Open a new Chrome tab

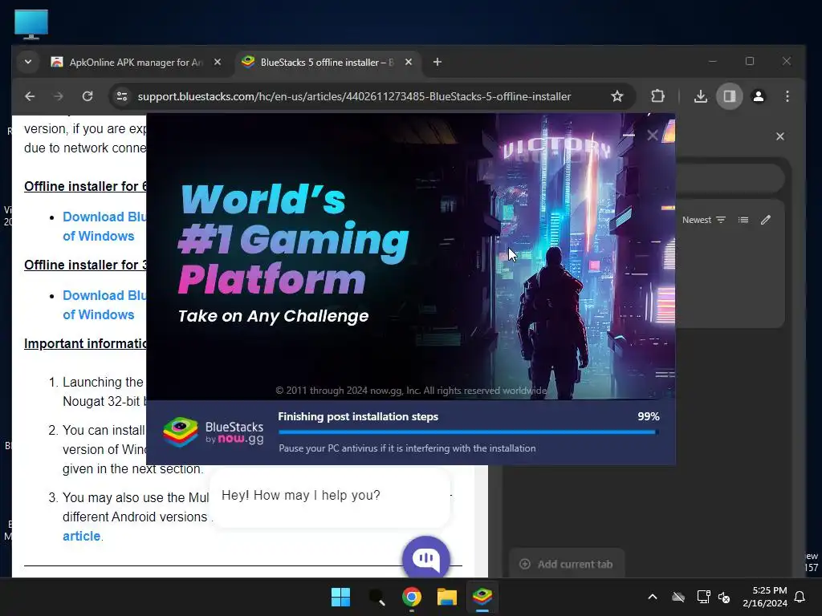coord(437,63)
